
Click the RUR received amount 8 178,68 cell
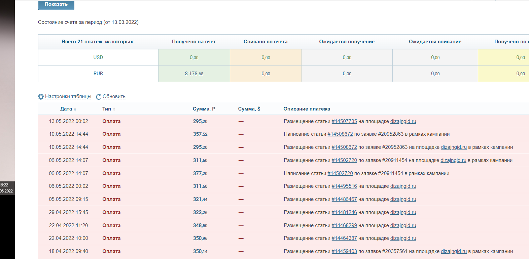[x=194, y=74]
